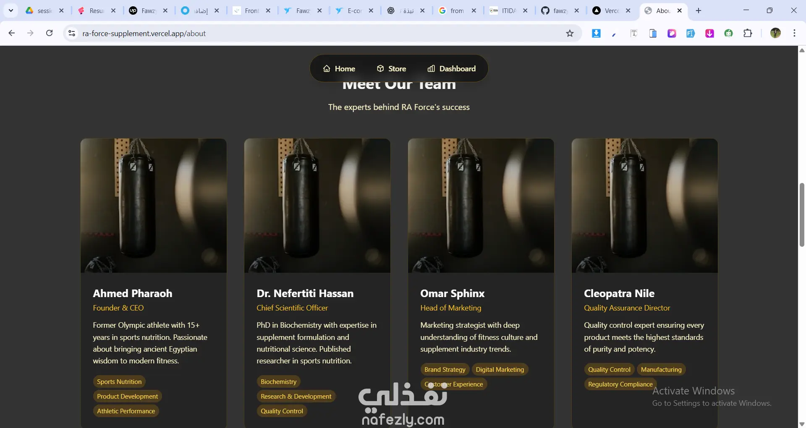Open a new browser tab
Image resolution: width=806 pixels, height=428 pixels.
click(x=699, y=10)
